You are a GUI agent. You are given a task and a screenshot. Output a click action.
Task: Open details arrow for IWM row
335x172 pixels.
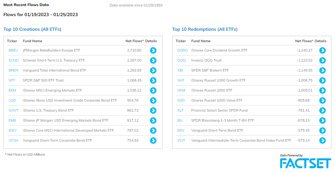[x=322, y=90]
